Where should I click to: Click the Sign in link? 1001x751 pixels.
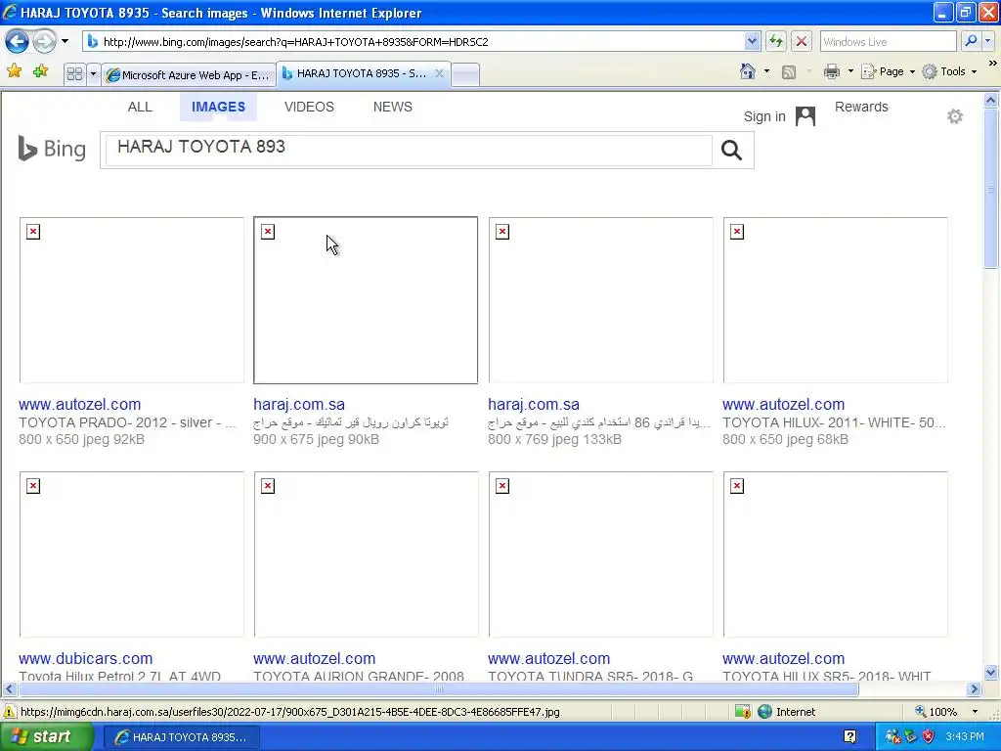(764, 116)
